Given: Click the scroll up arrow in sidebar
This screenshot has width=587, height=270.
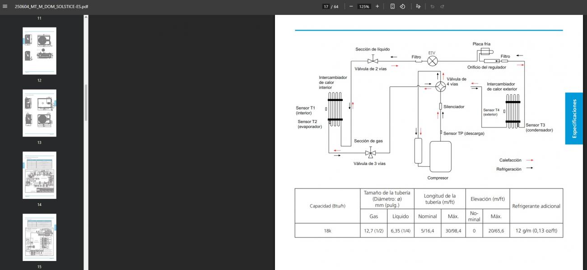Looking at the screenshot, I should pos(86,18).
